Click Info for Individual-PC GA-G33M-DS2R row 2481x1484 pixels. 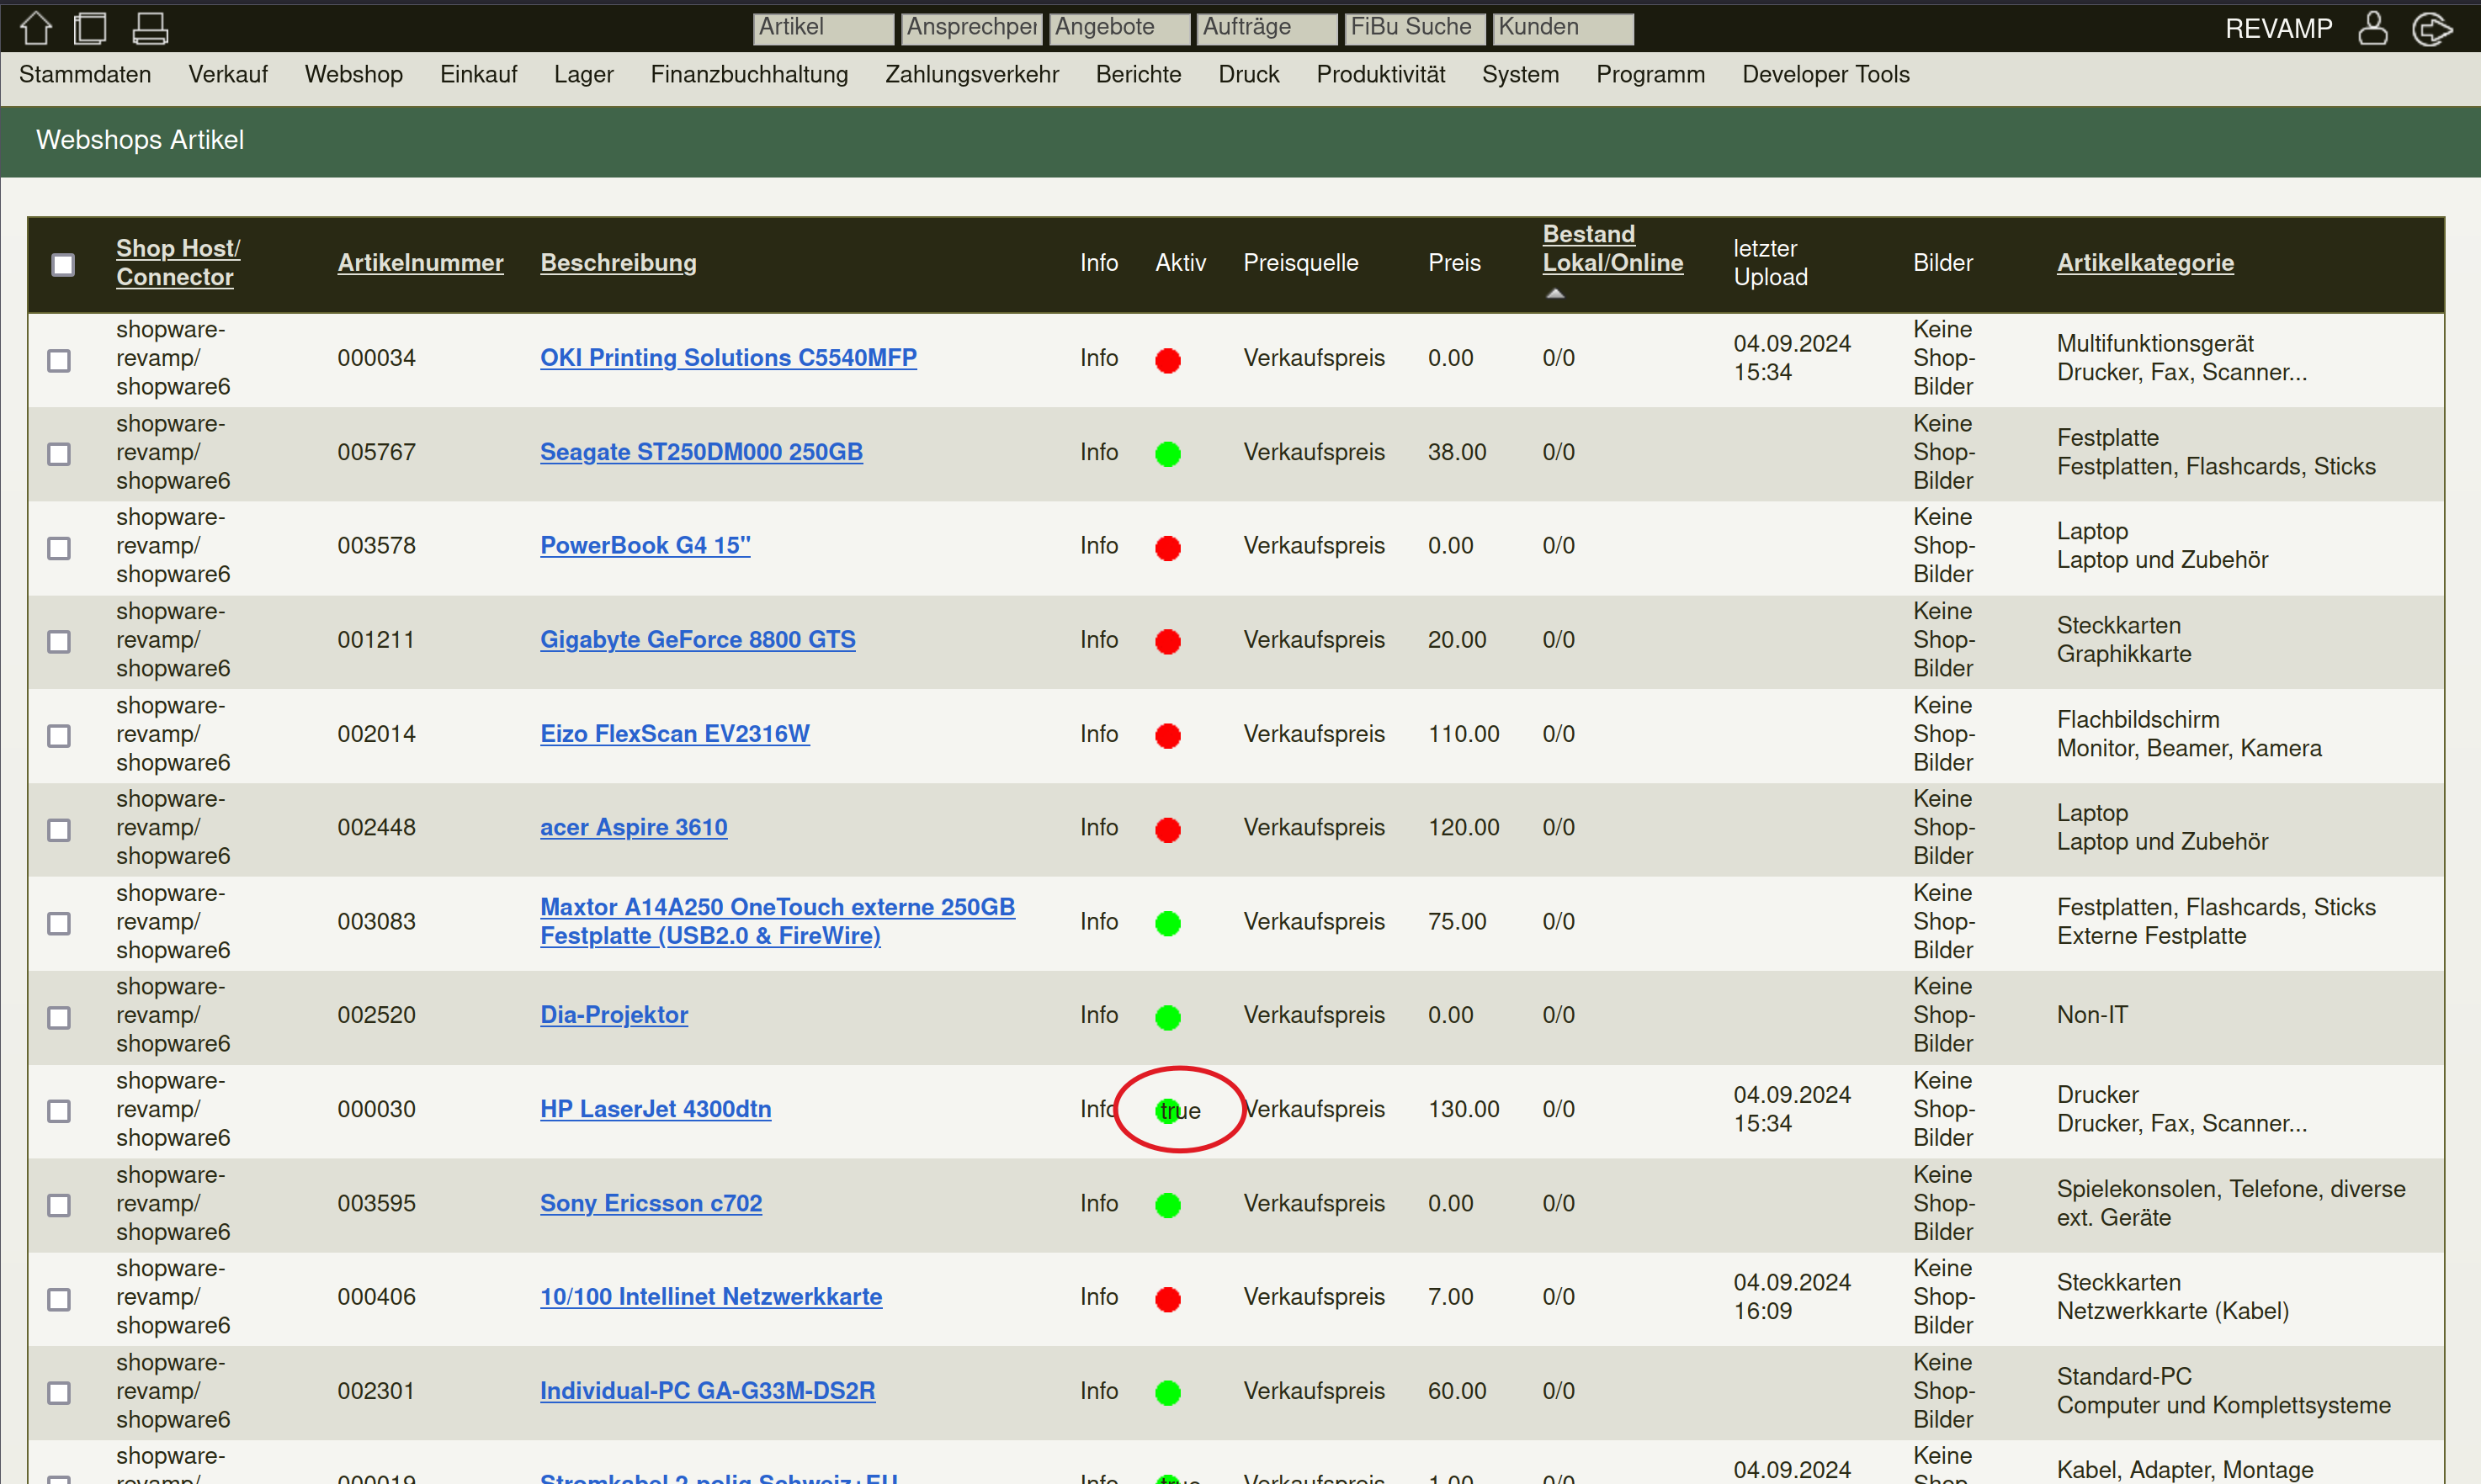pyautogui.click(x=1098, y=1391)
